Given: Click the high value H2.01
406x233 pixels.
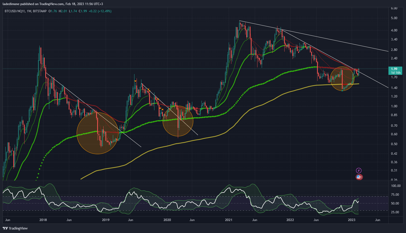Looking at the screenshot, I should tap(63, 11).
